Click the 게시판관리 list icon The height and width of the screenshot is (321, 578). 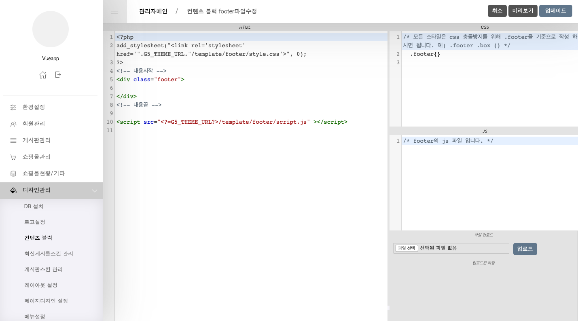coord(13,140)
